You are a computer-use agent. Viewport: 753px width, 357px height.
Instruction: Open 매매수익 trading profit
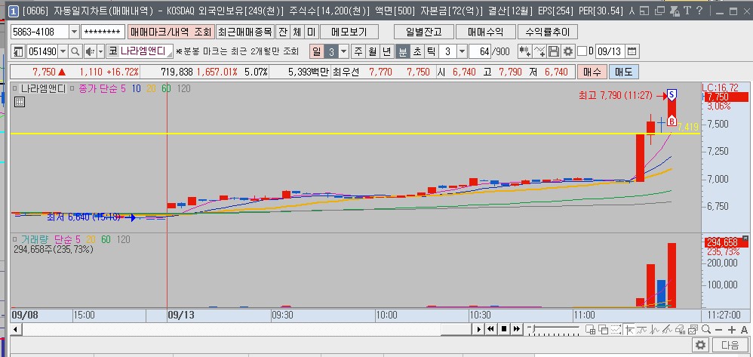tap(485, 32)
